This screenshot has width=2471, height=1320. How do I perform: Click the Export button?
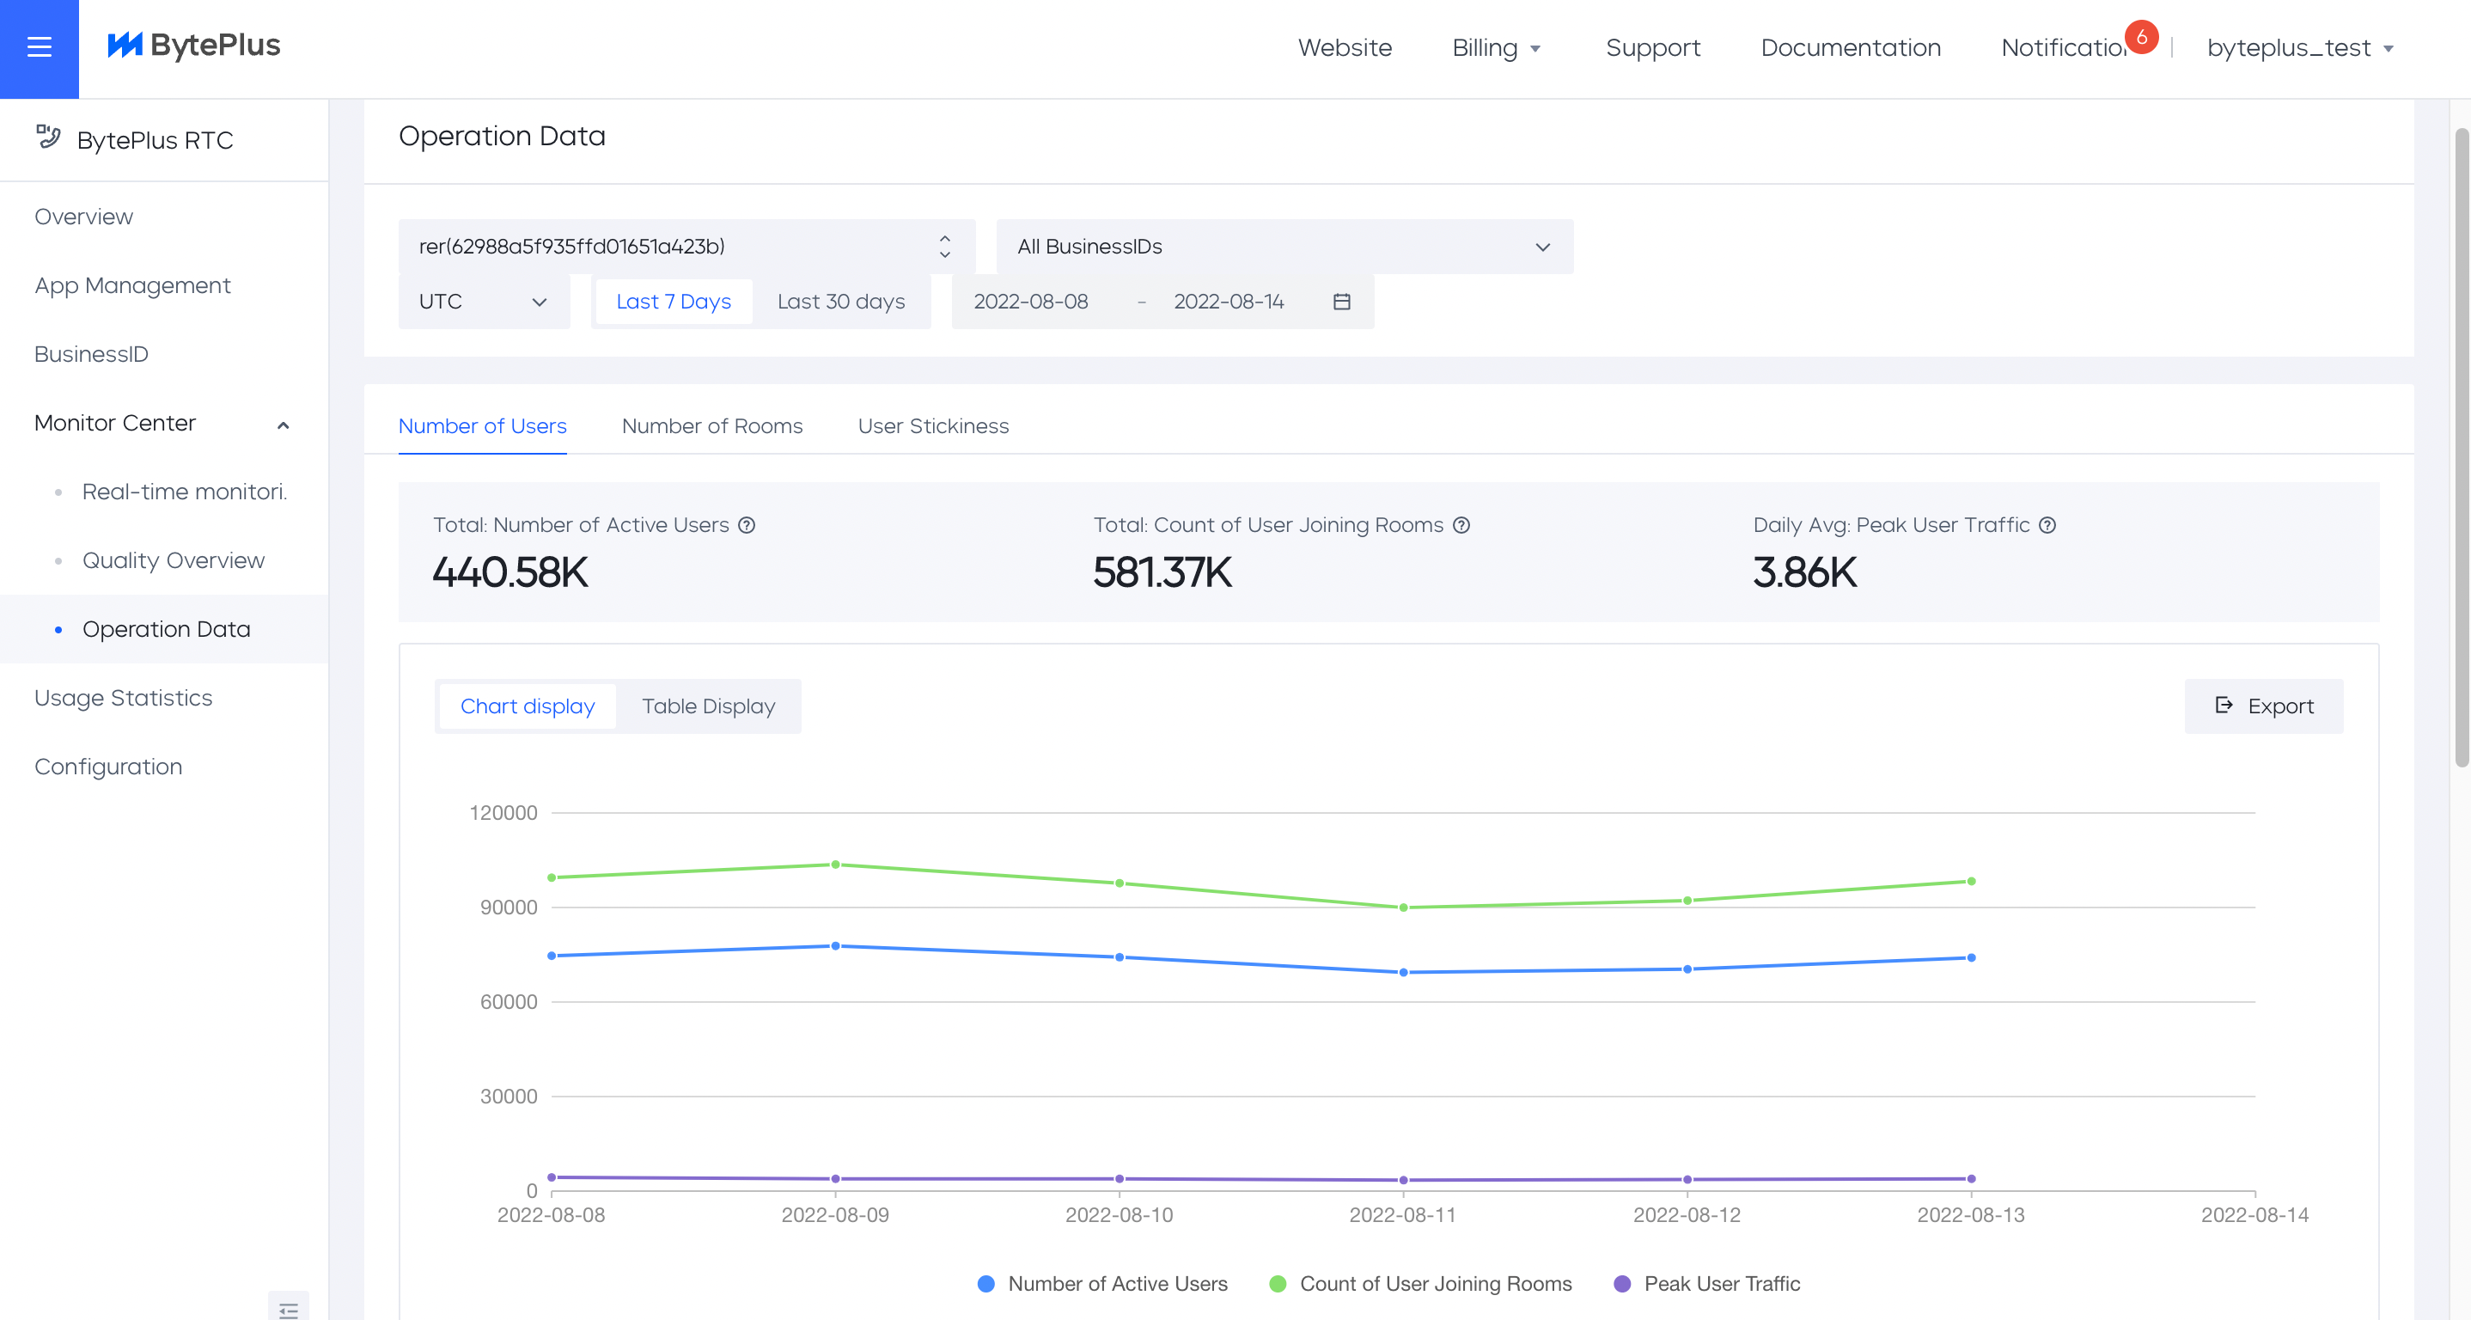pyautogui.click(x=2263, y=706)
